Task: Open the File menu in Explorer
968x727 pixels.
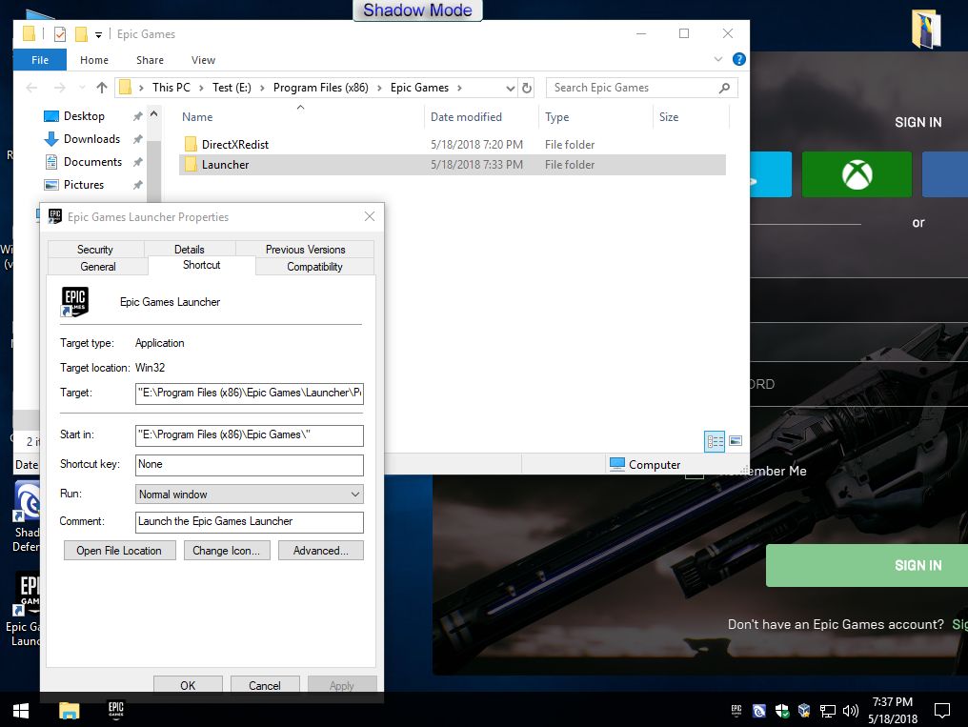Action: coord(40,60)
